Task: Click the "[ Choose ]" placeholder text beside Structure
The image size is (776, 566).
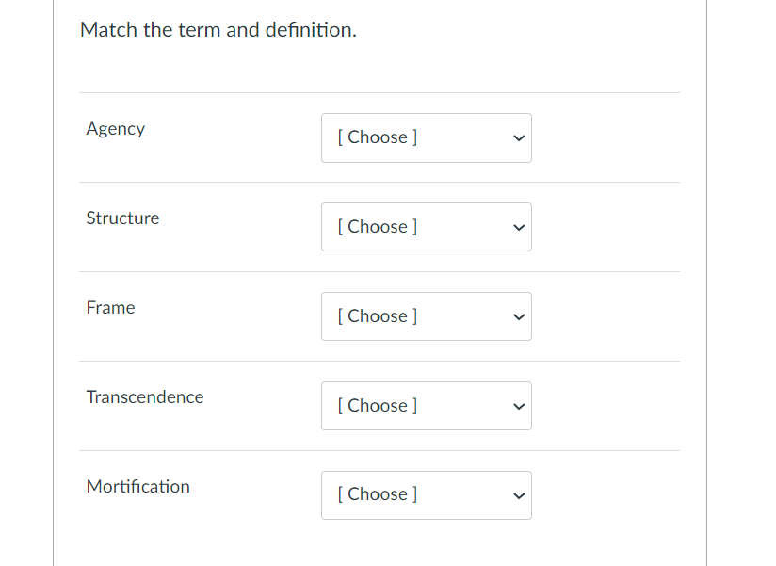Action: point(377,227)
